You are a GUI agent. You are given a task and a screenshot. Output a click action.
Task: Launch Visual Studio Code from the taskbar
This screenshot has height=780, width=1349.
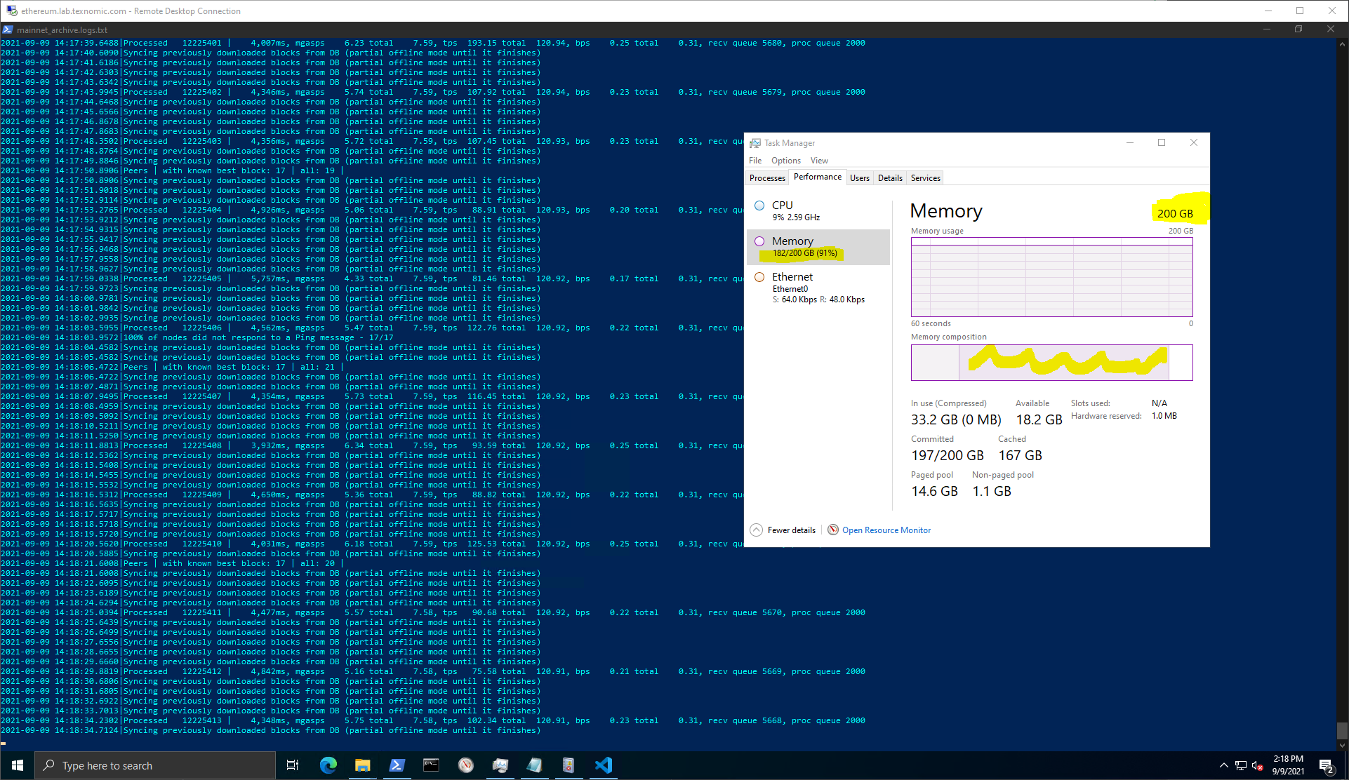tap(604, 765)
